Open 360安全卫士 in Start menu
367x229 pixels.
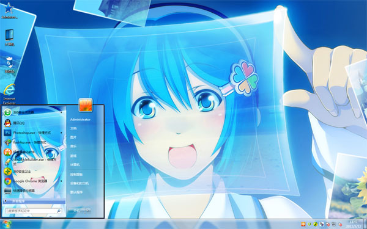pos(34,171)
